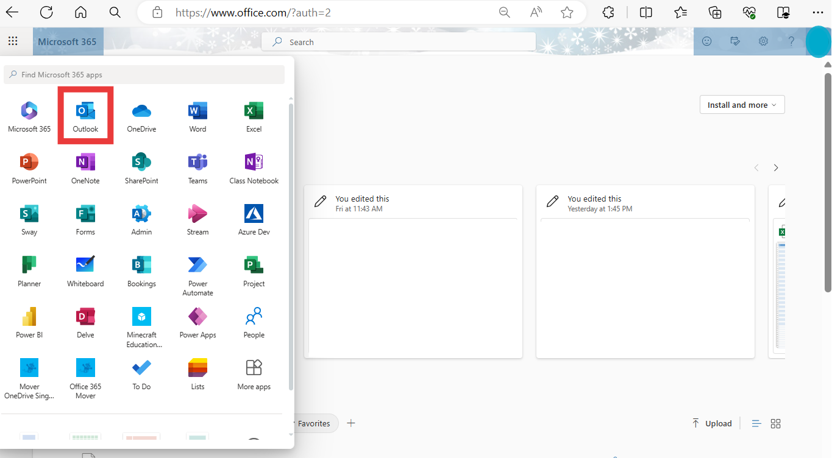Open the Excel app

click(x=254, y=116)
